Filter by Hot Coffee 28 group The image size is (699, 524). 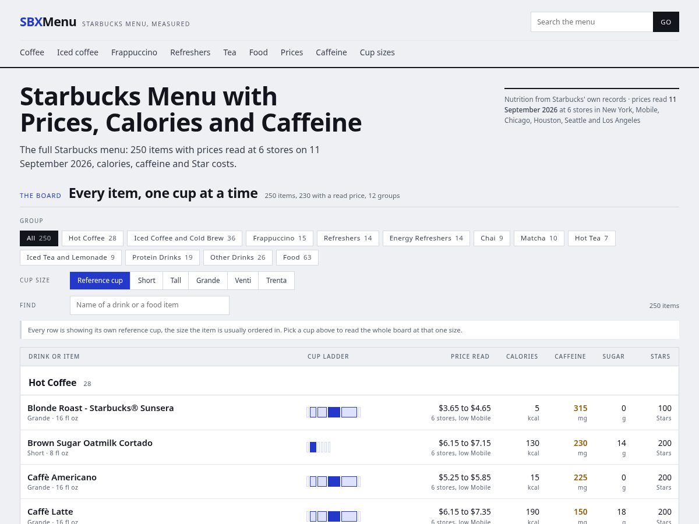(93, 239)
